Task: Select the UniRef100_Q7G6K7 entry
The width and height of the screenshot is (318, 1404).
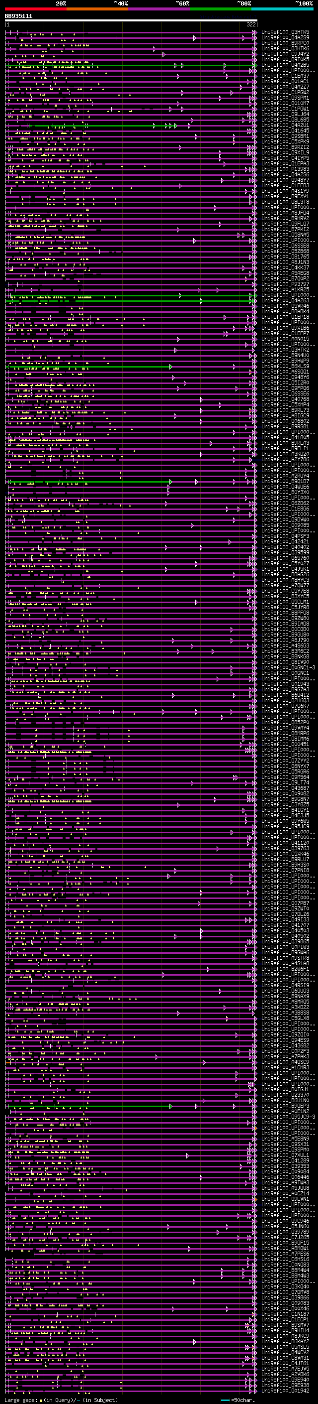Action: click(285, 706)
